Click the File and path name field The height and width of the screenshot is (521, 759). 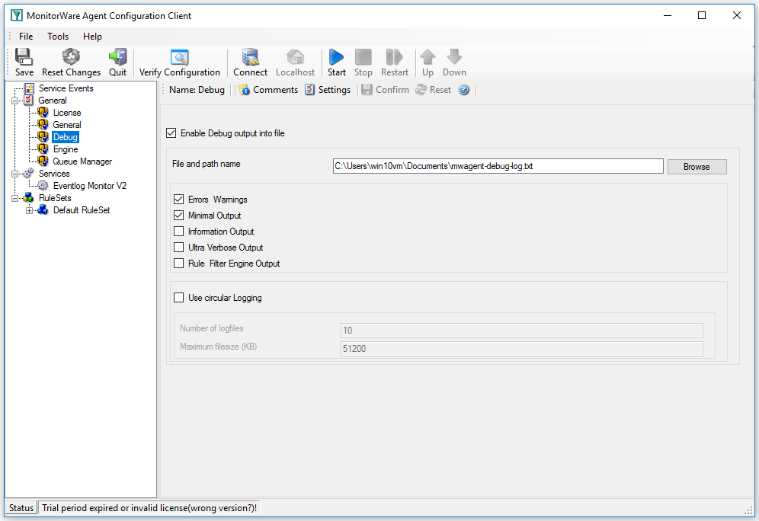point(498,166)
